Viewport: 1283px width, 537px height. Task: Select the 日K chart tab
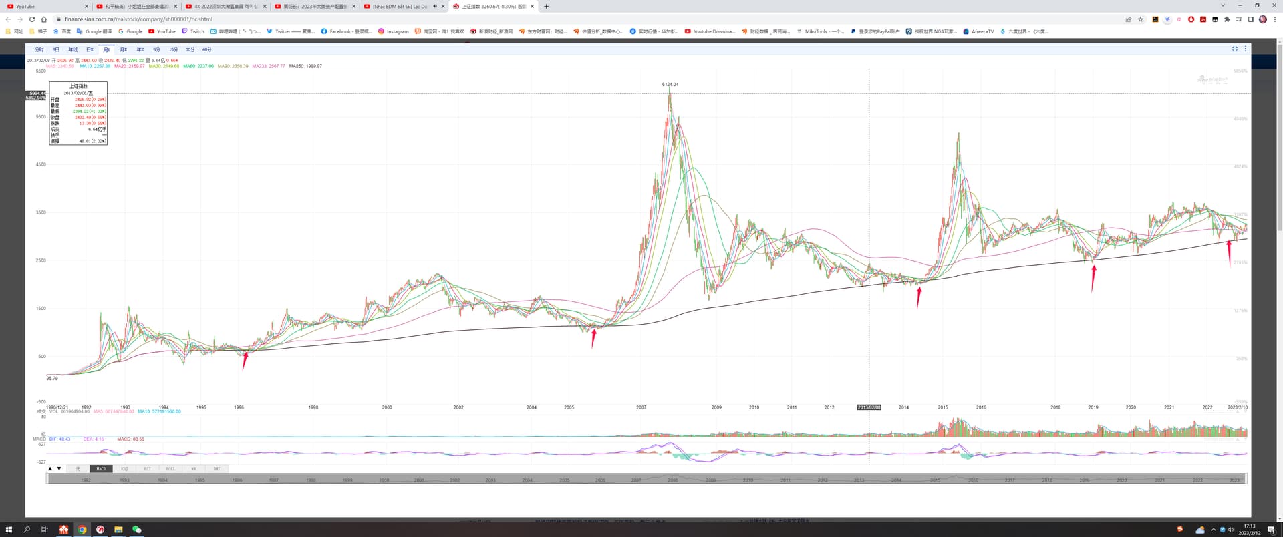pyautogui.click(x=90, y=49)
